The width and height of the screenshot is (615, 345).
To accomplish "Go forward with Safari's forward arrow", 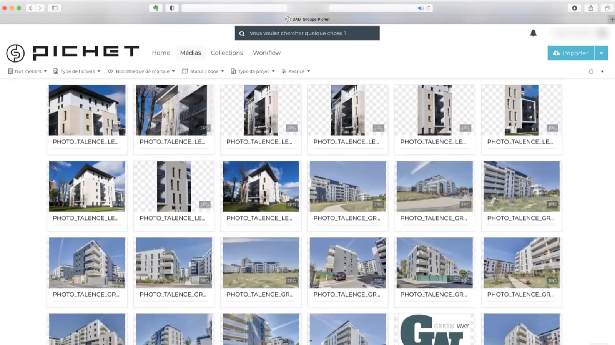I will [40, 8].
